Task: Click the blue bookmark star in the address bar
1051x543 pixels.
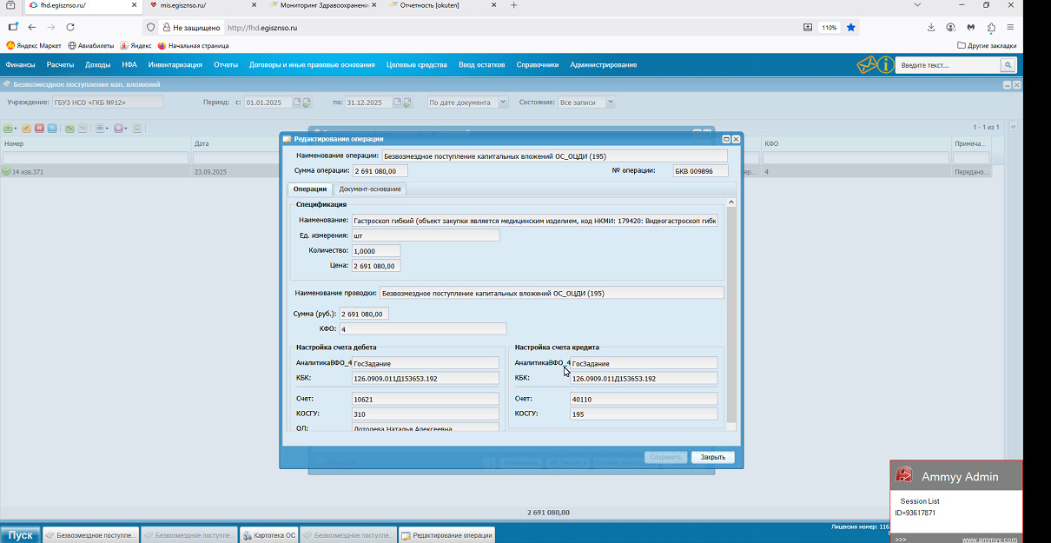Action: pyautogui.click(x=851, y=27)
